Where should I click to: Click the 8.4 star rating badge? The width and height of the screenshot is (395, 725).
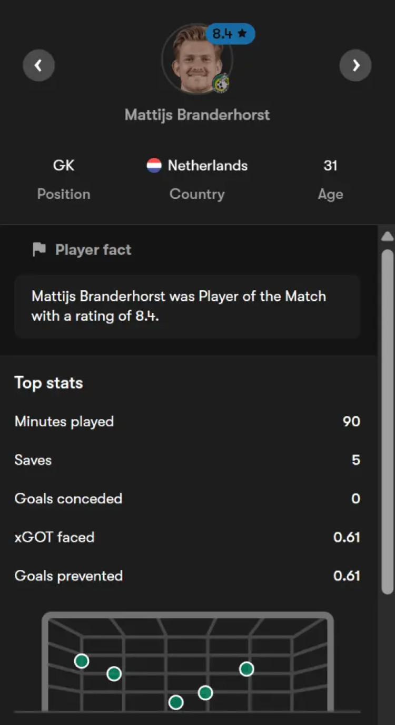[230, 34]
